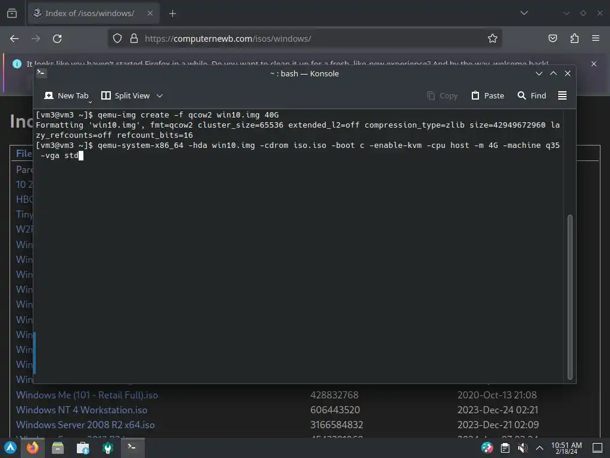Click the green wrench app in taskbar
The width and height of the screenshot is (610, 458).
(x=108, y=448)
